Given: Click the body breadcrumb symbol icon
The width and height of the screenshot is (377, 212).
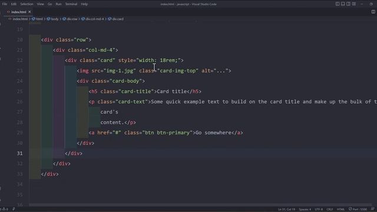Looking at the screenshot, I should click(48, 19).
